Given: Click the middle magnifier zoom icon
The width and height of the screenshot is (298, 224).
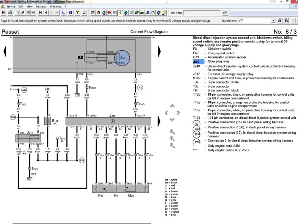Looking at the screenshot, I should [172, 139].
